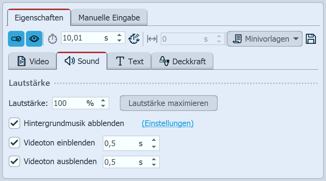
Task: Disable the Videoton ausblenden checkbox
Action: [x=14, y=162]
